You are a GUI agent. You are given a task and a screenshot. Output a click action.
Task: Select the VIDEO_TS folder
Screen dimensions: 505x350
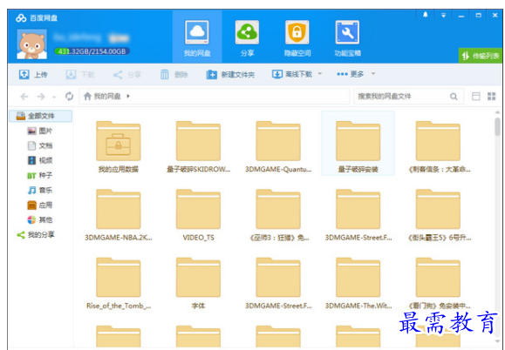198,215
